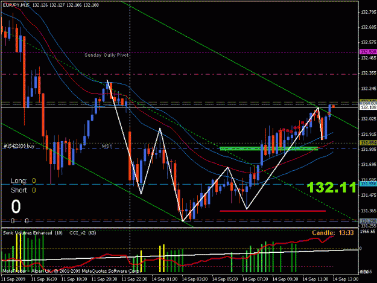Viewport: 377px width, 283px height.
Task: Click the gray 131.290 price tag
Action: [x=368, y=221]
